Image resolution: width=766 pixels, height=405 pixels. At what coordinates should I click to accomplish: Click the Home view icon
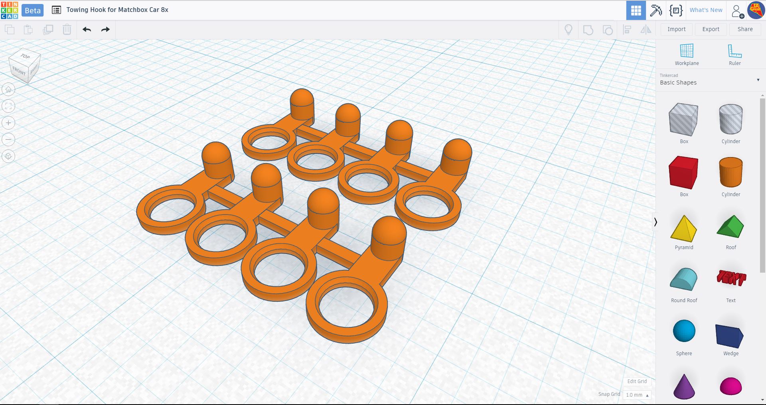[x=8, y=89]
